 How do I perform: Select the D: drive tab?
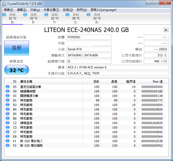click(97, 18)
